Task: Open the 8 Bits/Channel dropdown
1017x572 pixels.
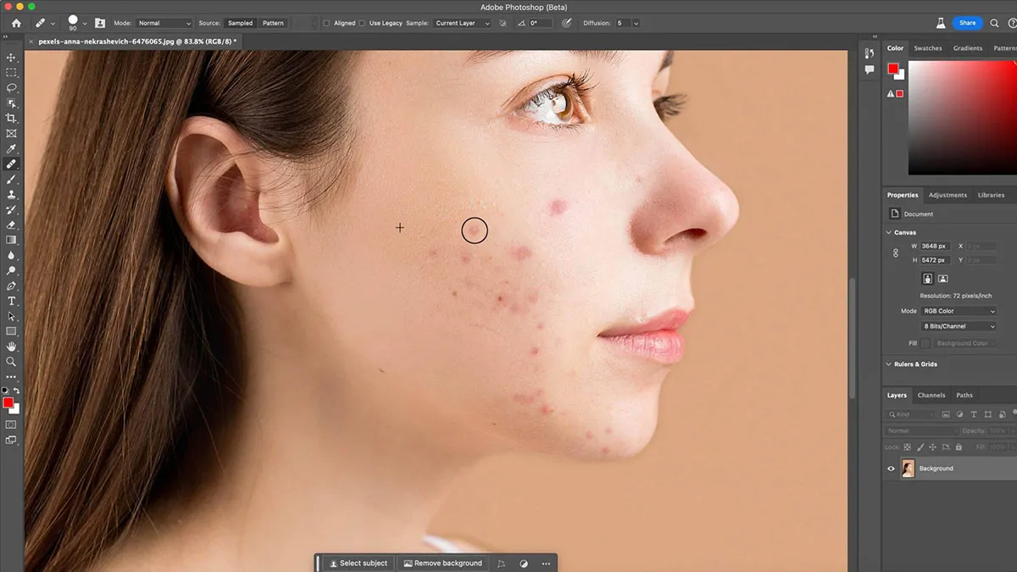Action: click(x=959, y=326)
